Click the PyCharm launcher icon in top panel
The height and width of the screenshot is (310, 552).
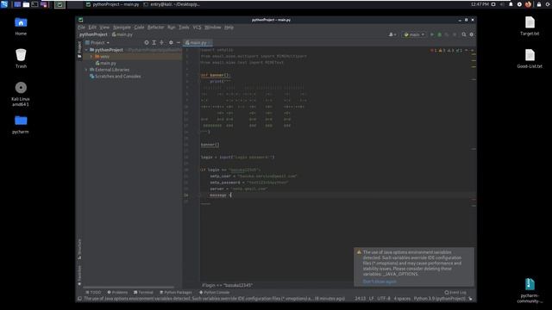[x=60, y=4]
